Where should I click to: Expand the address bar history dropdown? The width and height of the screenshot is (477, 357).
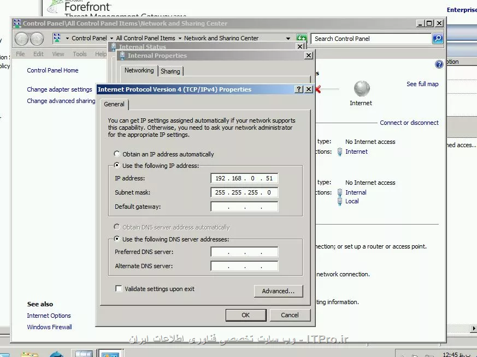[x=288, y=38]
